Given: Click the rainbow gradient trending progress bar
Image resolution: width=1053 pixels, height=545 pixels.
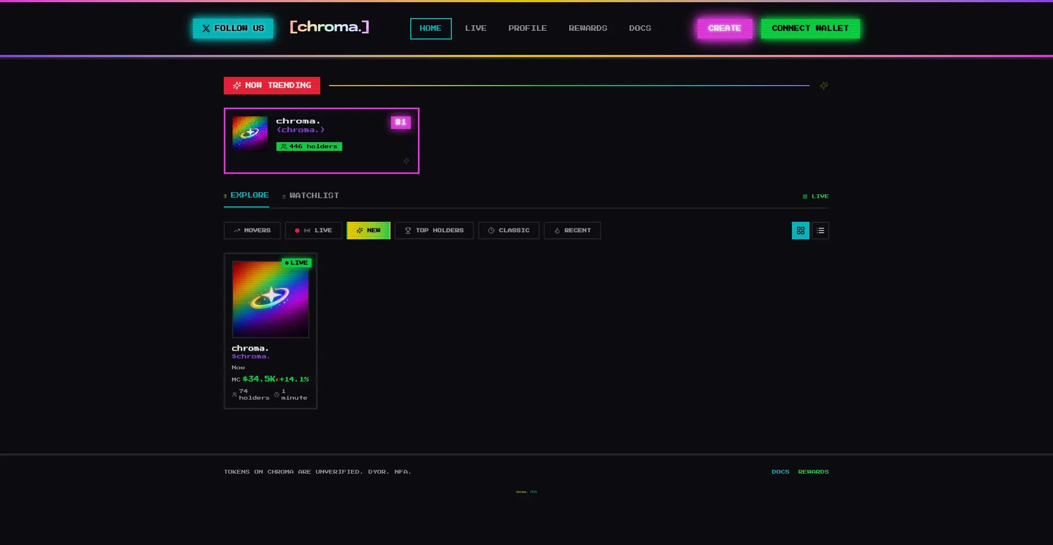Looking at the screenshot, I should 569,86.
